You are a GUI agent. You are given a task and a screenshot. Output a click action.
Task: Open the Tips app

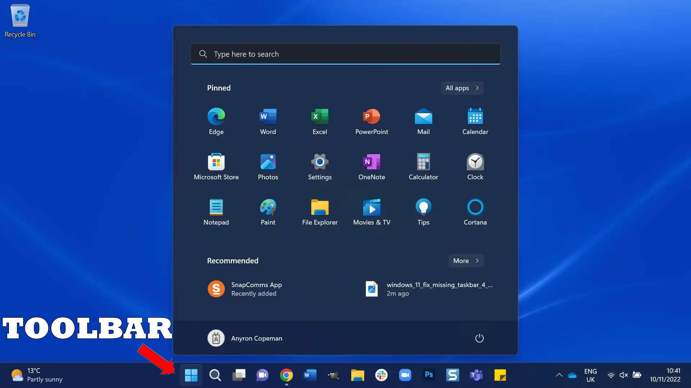(423, 212)
